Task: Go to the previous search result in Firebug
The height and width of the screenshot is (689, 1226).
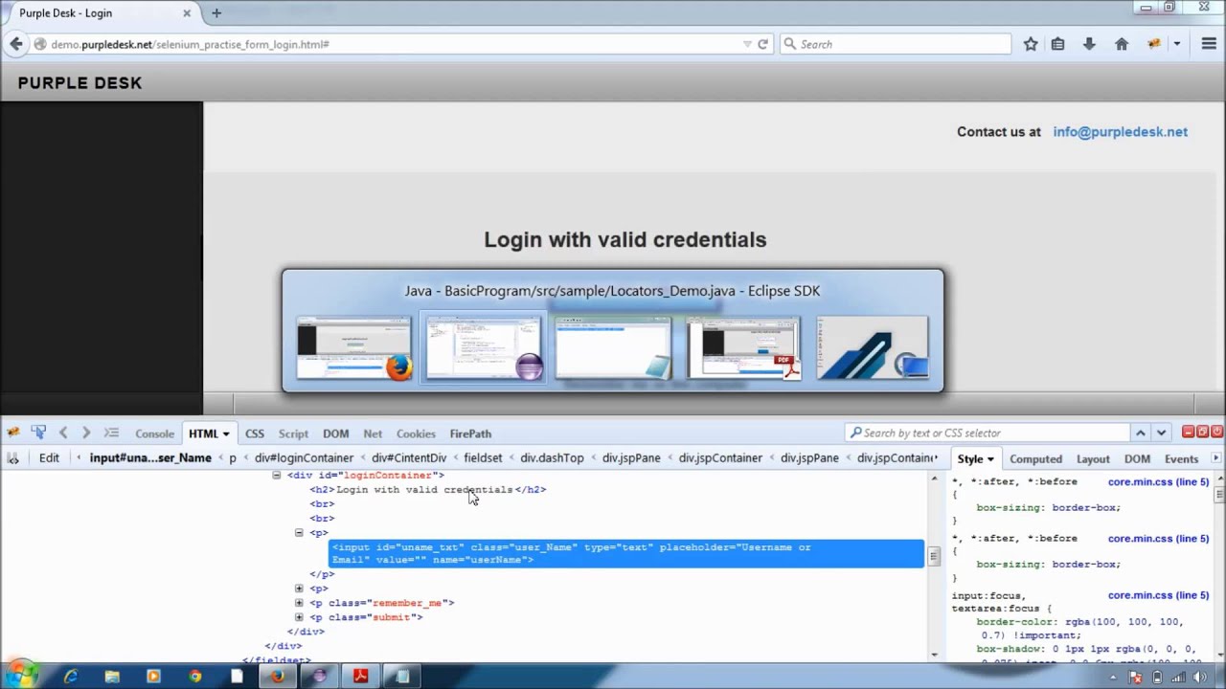Action: [x=1140, y=433]
